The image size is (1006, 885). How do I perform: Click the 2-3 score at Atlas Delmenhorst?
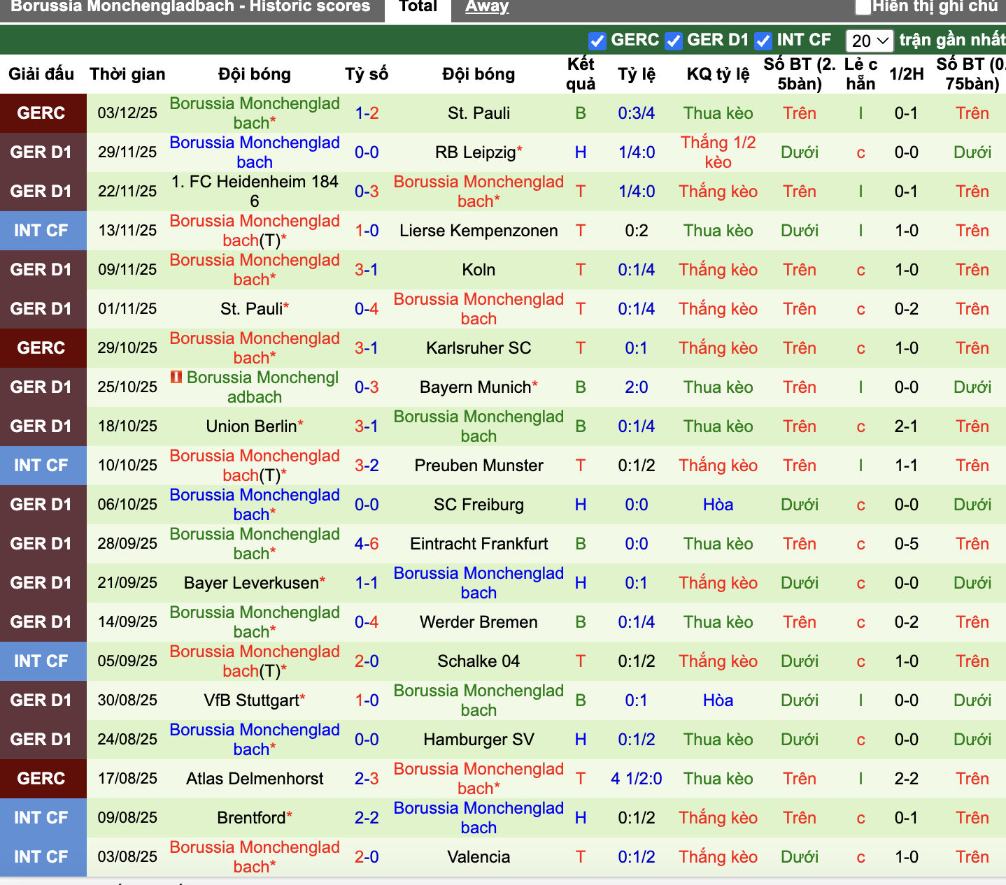pyautogui.click(x=367, y=779)
